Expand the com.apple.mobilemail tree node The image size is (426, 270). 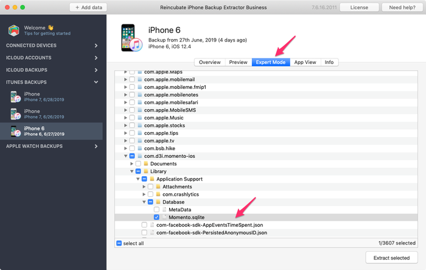[125, 79]
